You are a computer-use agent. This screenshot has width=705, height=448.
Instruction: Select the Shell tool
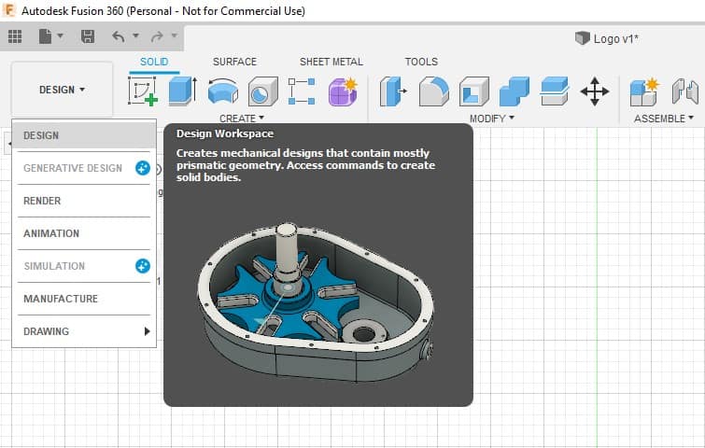click(474, 91)
